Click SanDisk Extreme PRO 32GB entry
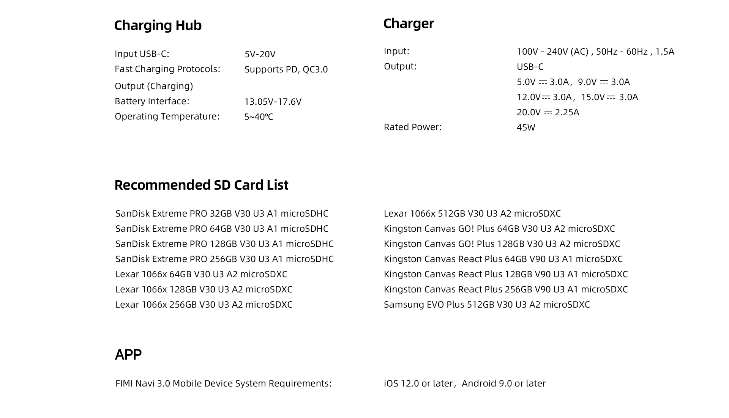 [x=222, y=214]
